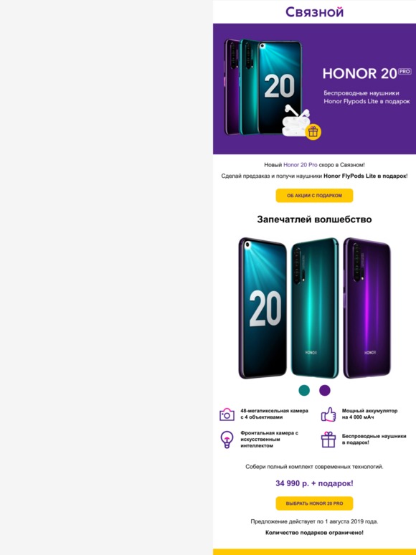Click the '34 990 р. + подарок!' price text
This screenshot has width=416, height=555.
tap(314, 483)
